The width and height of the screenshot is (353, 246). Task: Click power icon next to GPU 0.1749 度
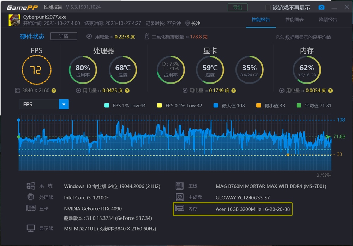pos(185,90)
